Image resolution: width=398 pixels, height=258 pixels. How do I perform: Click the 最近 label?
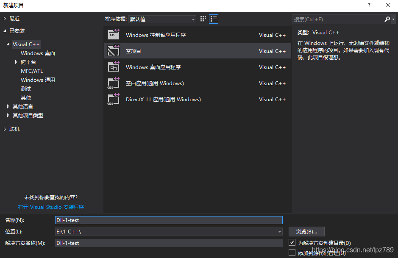(x=14, y=19)
